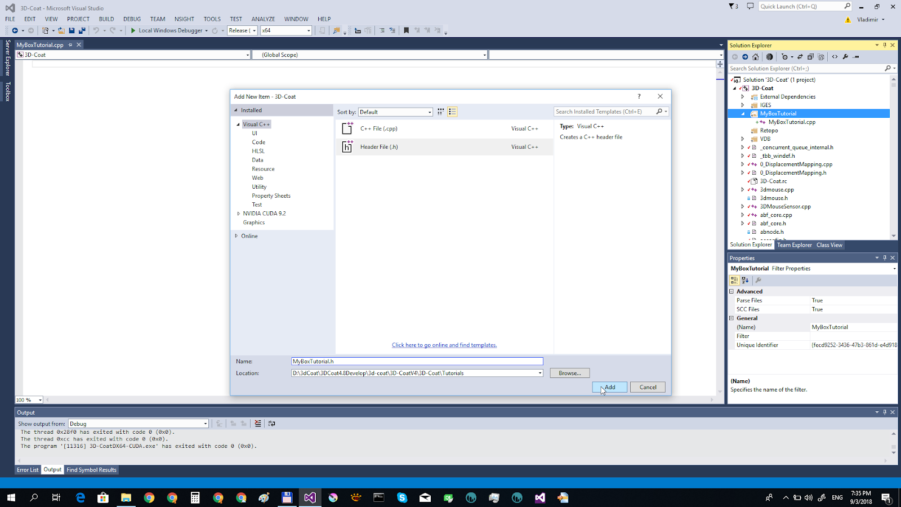Toggle auto-hide pin on Solution Explorer
901x507 pixels.
[885, 45]
